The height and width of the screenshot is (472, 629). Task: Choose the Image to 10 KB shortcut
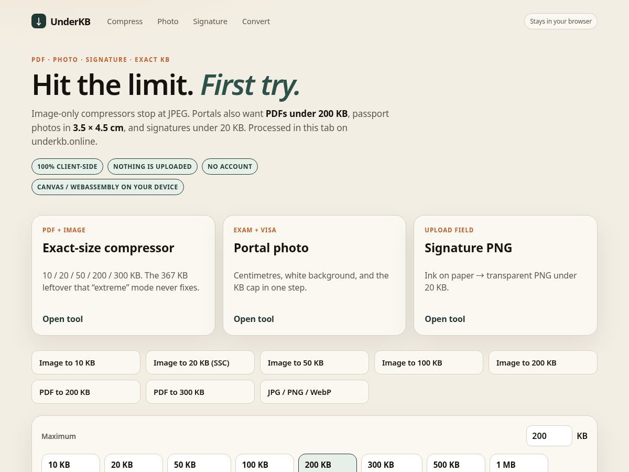coord(86,362)
